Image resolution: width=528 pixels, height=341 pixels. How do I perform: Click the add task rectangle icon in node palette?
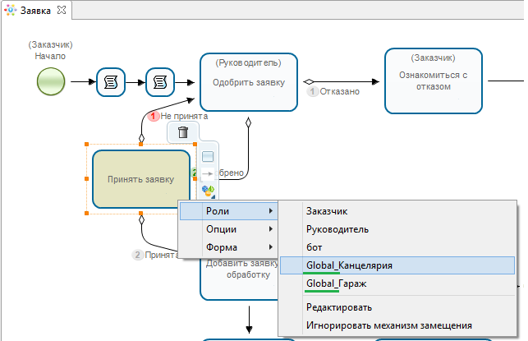(208, 156)
